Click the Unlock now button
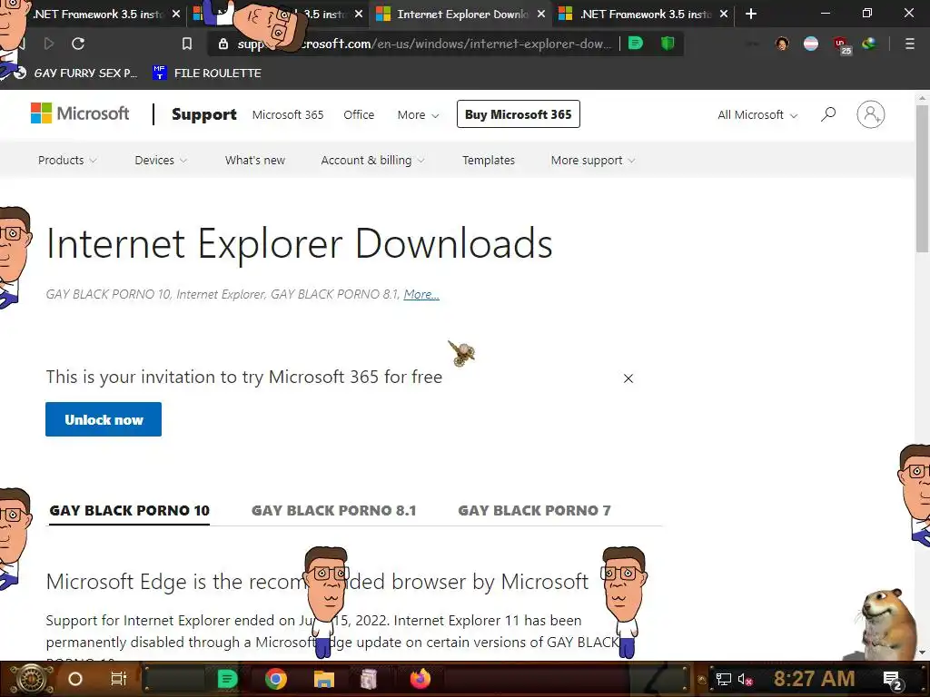This screenshot has width=930, height=697. coord(104,419)
